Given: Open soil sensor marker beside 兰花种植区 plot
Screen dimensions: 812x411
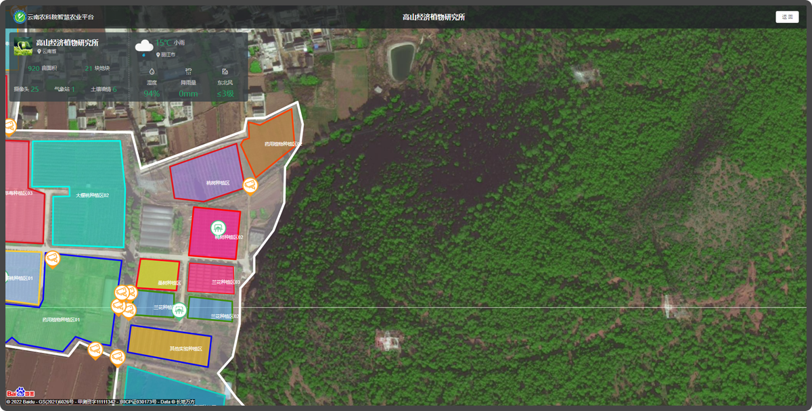Looking at the screenshot, I should pyautogui.click(x=179, y=310).
